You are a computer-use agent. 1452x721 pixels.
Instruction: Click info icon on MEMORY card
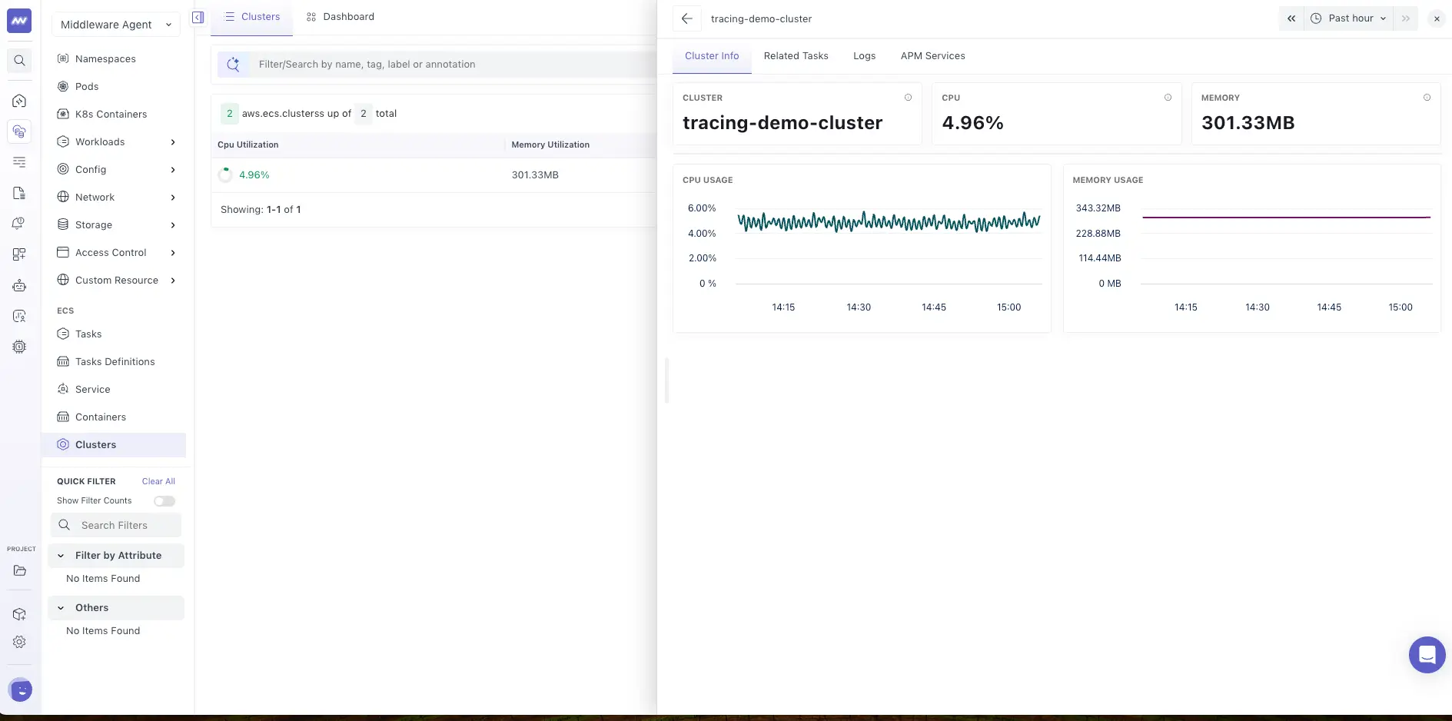(x=1427, y=98)
